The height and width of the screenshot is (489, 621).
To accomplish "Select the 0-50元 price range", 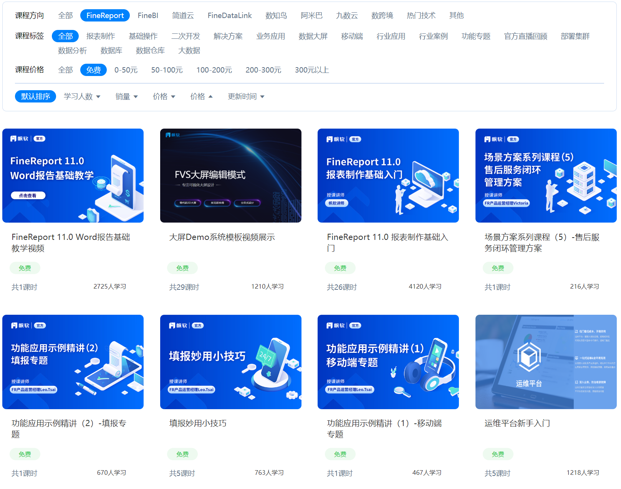I will (126, 70).
